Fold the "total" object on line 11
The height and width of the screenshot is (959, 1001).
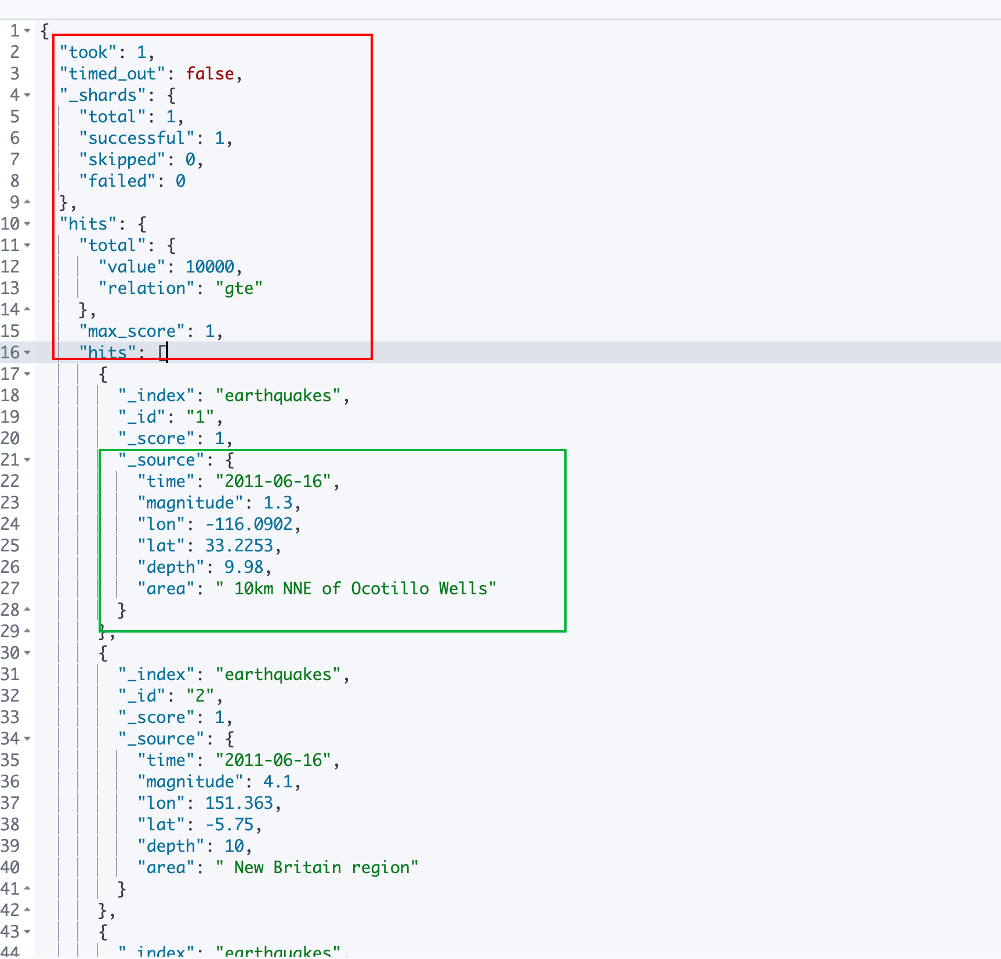click(27, 245)
